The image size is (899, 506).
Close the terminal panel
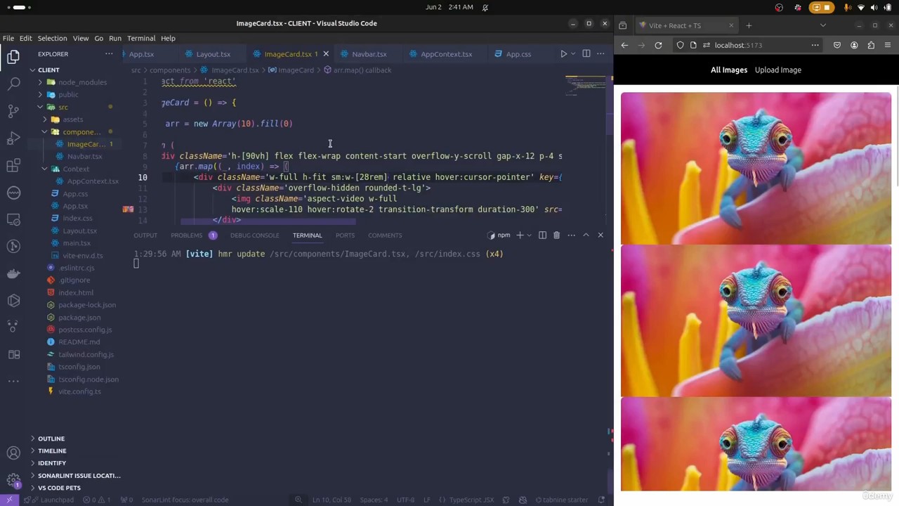point(601,235)
